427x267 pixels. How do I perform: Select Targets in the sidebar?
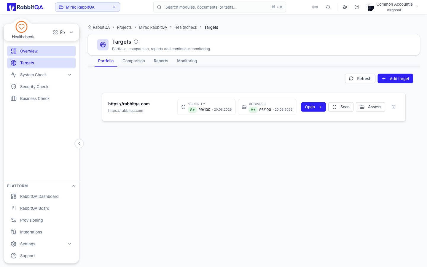41,63
